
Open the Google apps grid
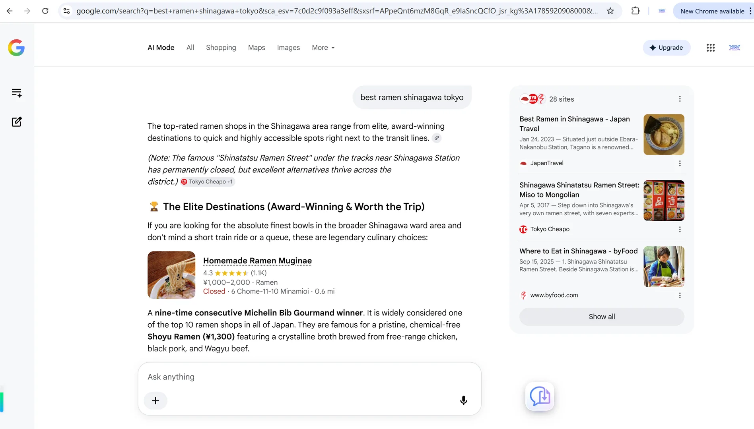click(x=711, y=48)
